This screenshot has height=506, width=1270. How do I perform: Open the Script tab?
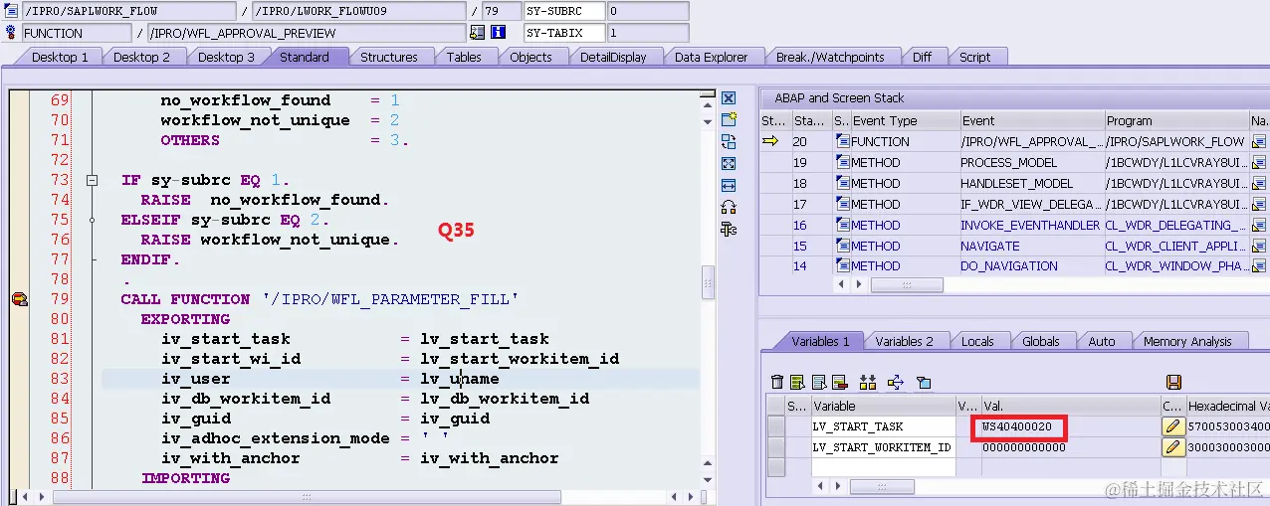coord(974,57)
